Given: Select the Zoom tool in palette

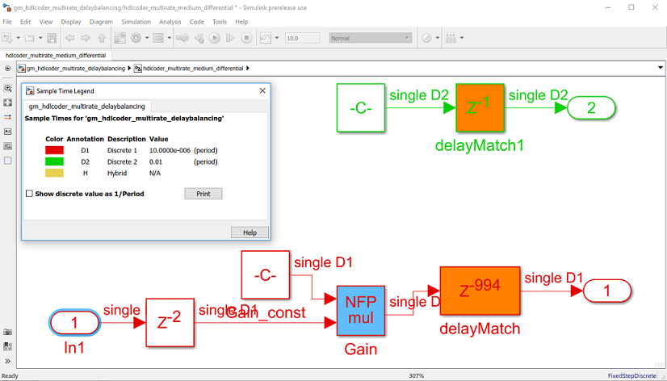Looking at the screenshot, I should click(x=7, y=88).
